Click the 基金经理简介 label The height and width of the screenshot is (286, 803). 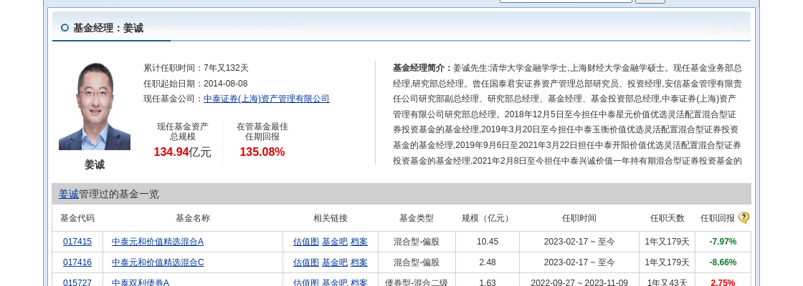coord(422,68)
